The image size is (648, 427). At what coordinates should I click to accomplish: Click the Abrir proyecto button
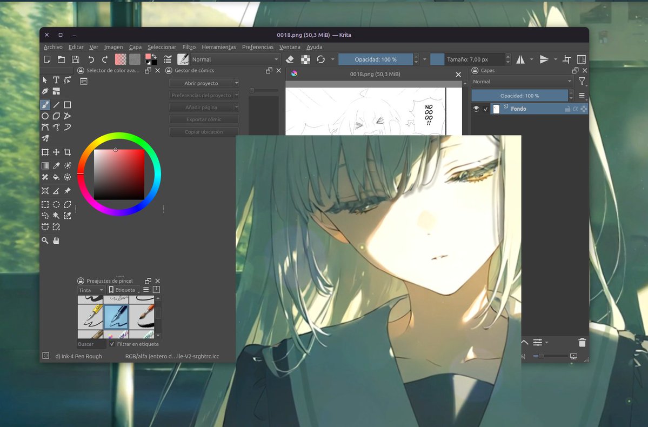tap(201, 83)
